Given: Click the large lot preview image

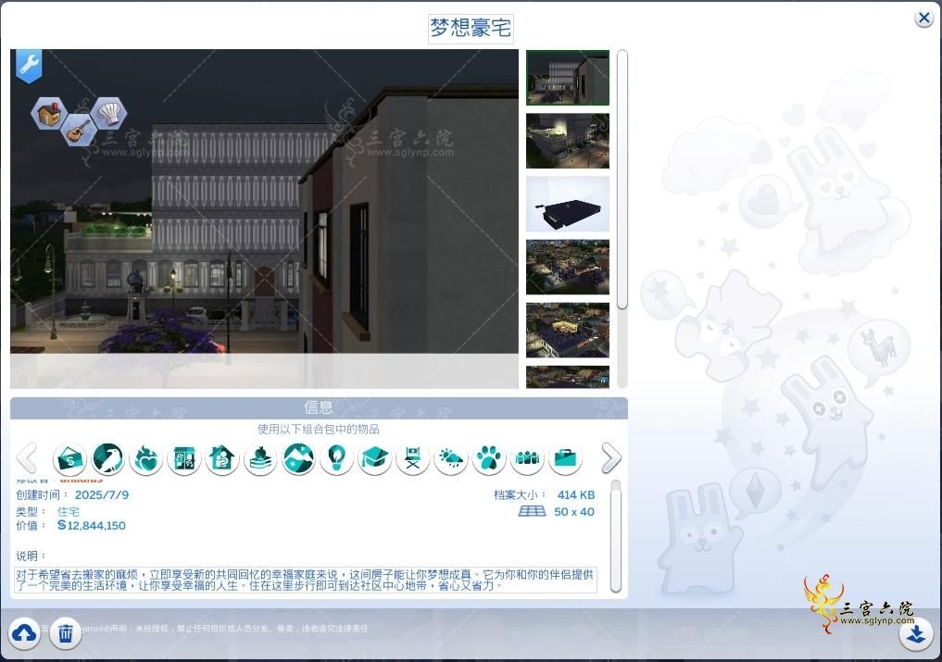Looking at the screenshot, I should (264, 219).
